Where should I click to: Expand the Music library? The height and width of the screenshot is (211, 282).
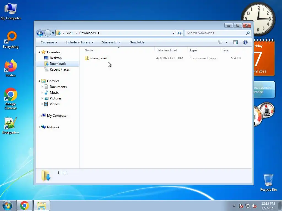42,93
